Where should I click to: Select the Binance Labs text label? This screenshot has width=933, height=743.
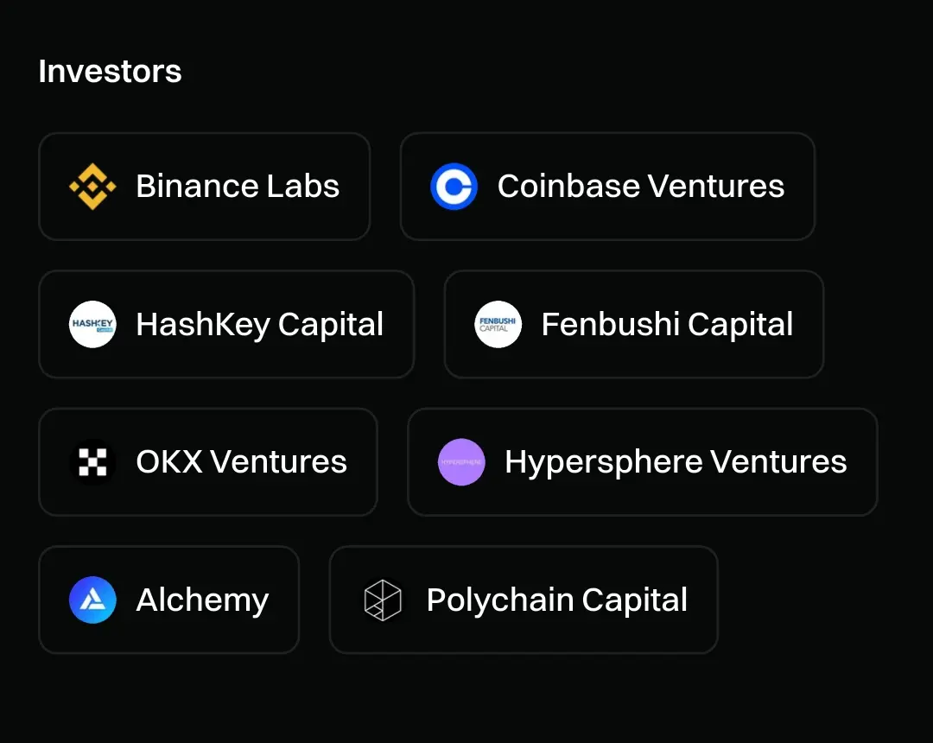(x=238, y=187)
